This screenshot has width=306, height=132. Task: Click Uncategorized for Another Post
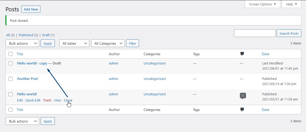tap(155, 79)
